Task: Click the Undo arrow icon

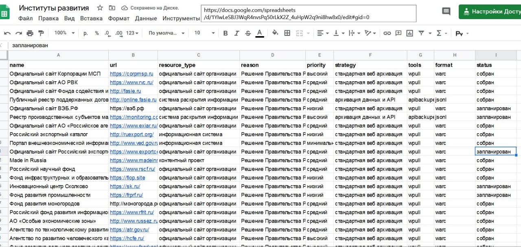Action: point(7,33)
